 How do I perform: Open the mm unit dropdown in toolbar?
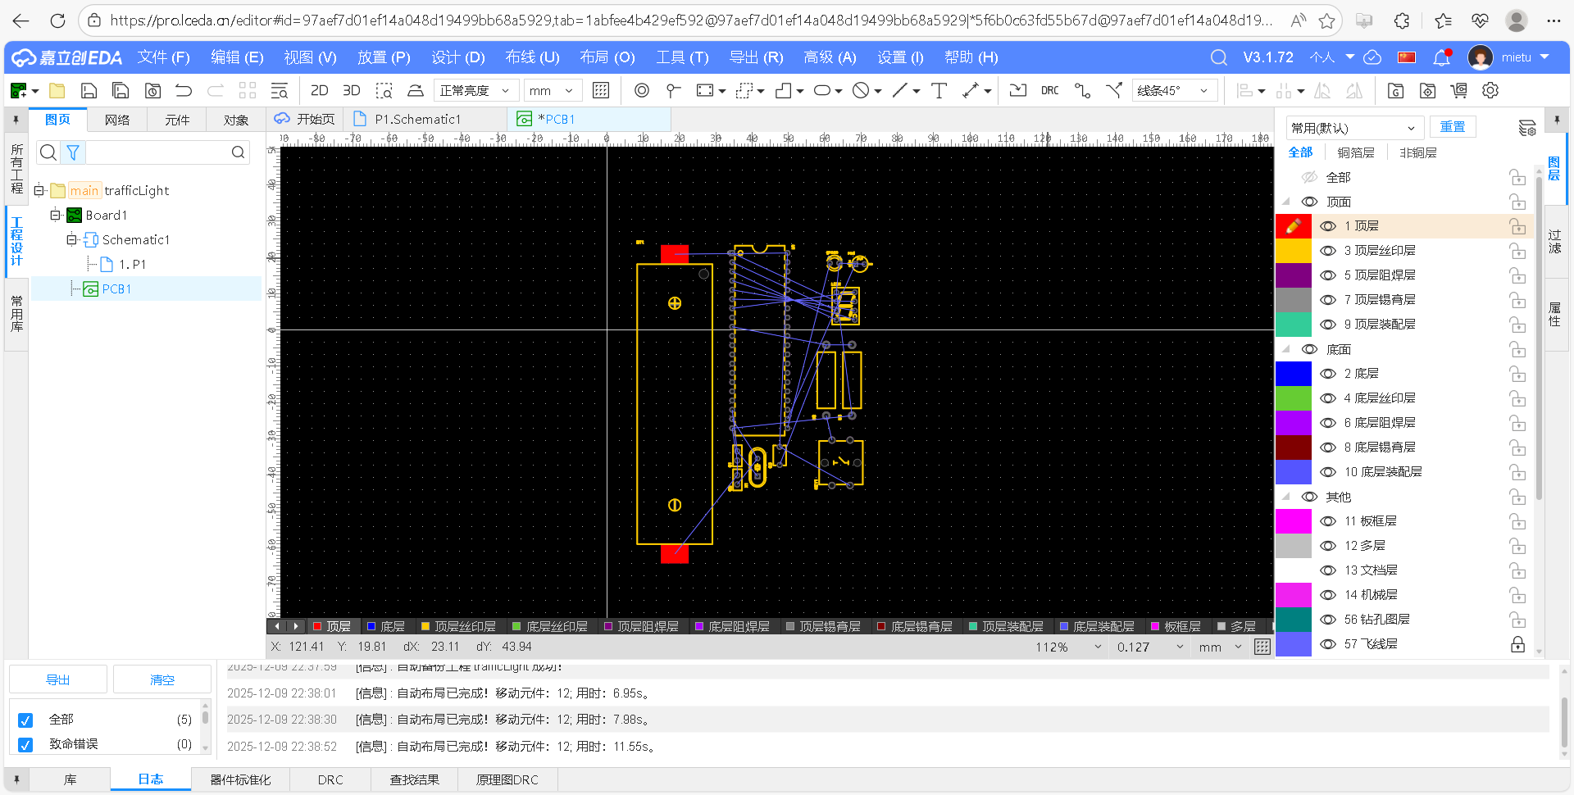click(553, 90)
